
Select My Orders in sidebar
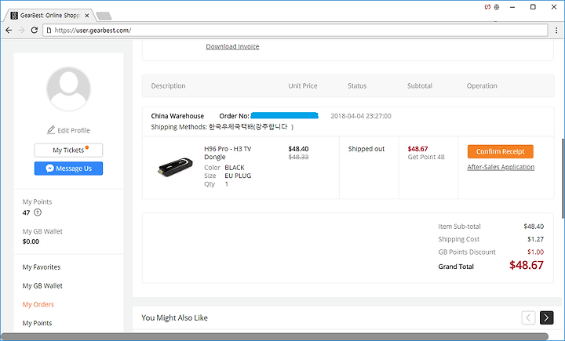coord(38,305)
